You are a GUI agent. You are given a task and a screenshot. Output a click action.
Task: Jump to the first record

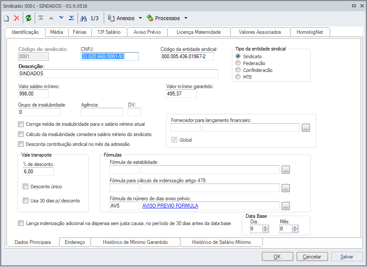point(41,18)
